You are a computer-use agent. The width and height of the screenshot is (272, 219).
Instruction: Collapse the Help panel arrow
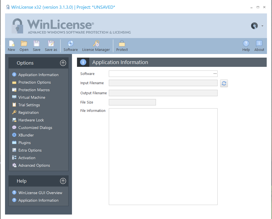coord(63,181)
